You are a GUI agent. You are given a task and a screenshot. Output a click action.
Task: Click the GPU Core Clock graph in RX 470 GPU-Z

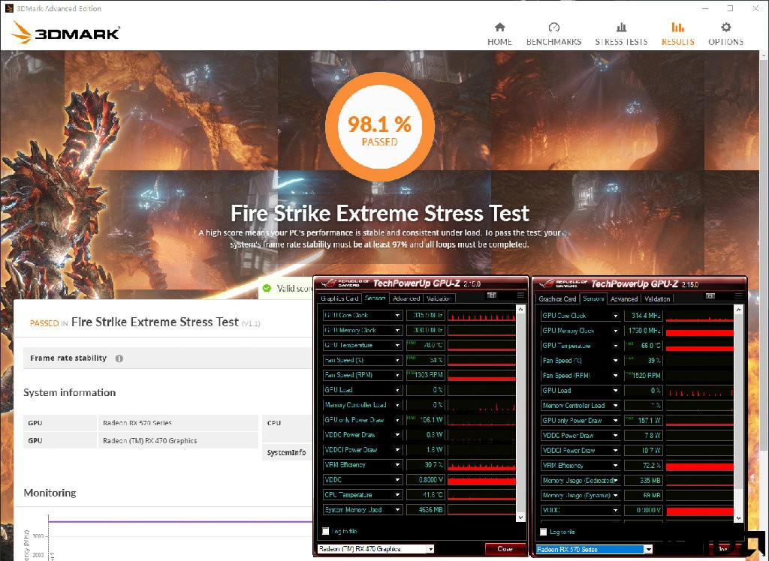pyautogui.click(x=481, y=316)
